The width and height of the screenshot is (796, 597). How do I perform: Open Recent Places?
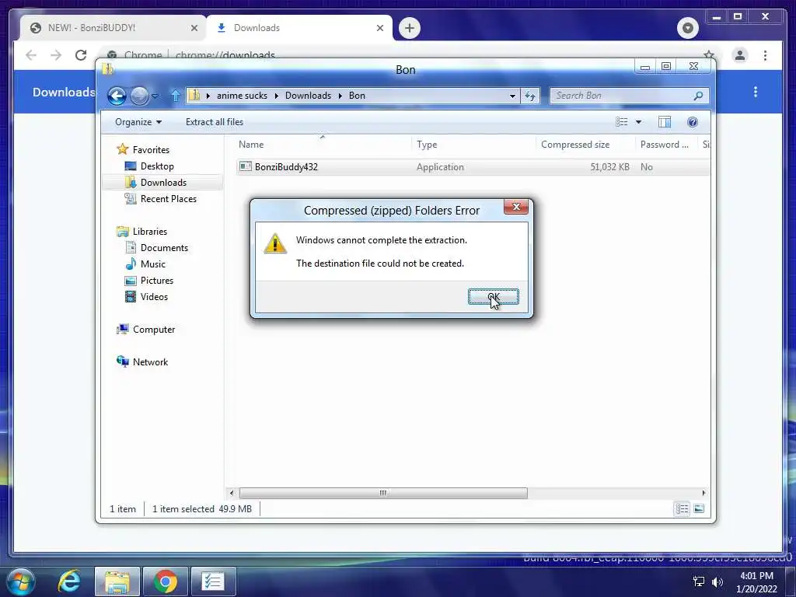(168, 199)
